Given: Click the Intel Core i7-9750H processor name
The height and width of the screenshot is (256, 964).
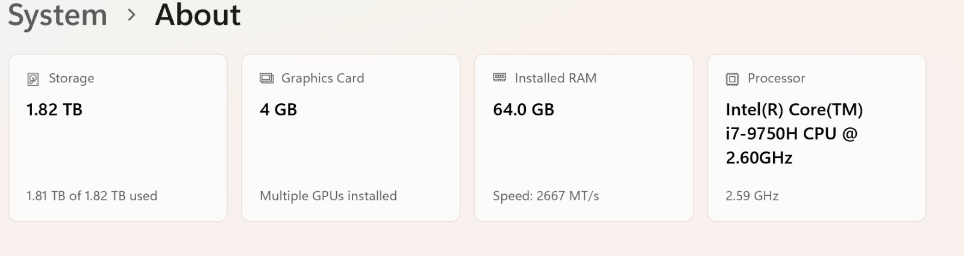Looking at the screenshot, I should pos(794,133).
